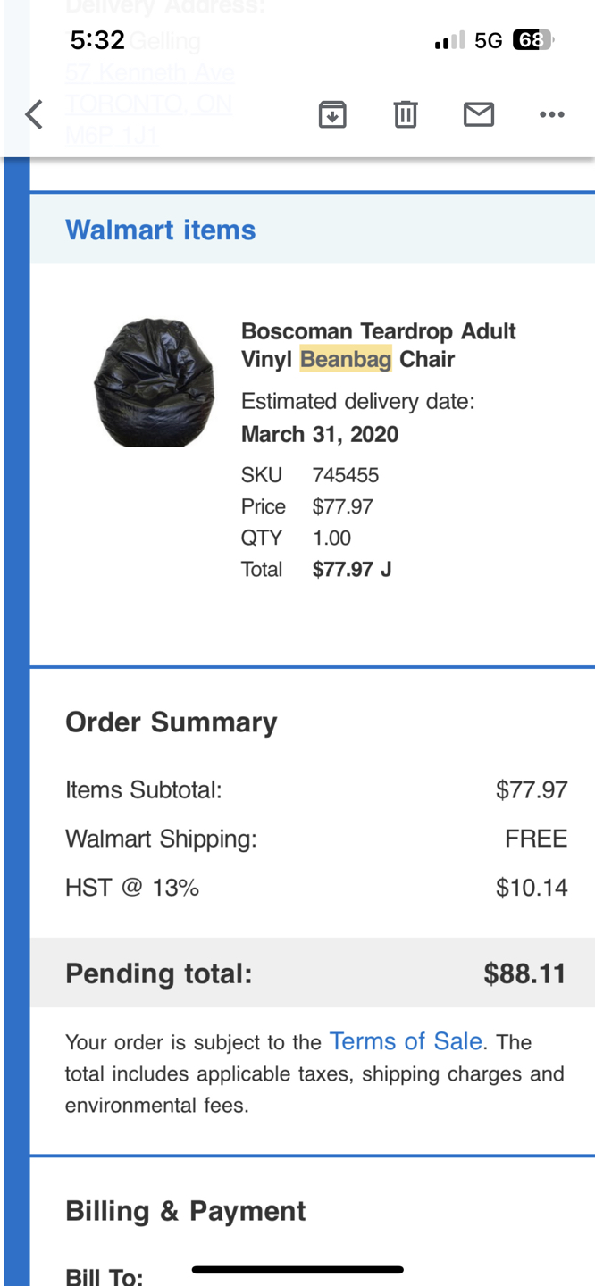Tap the Walmart items section header

point(161,230)
